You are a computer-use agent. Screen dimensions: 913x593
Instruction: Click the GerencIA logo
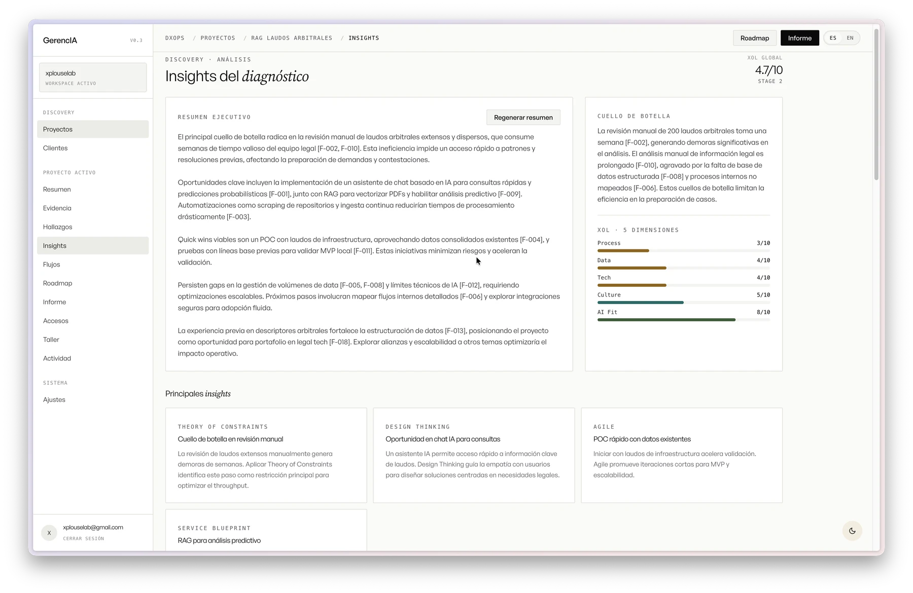(60, 41)
